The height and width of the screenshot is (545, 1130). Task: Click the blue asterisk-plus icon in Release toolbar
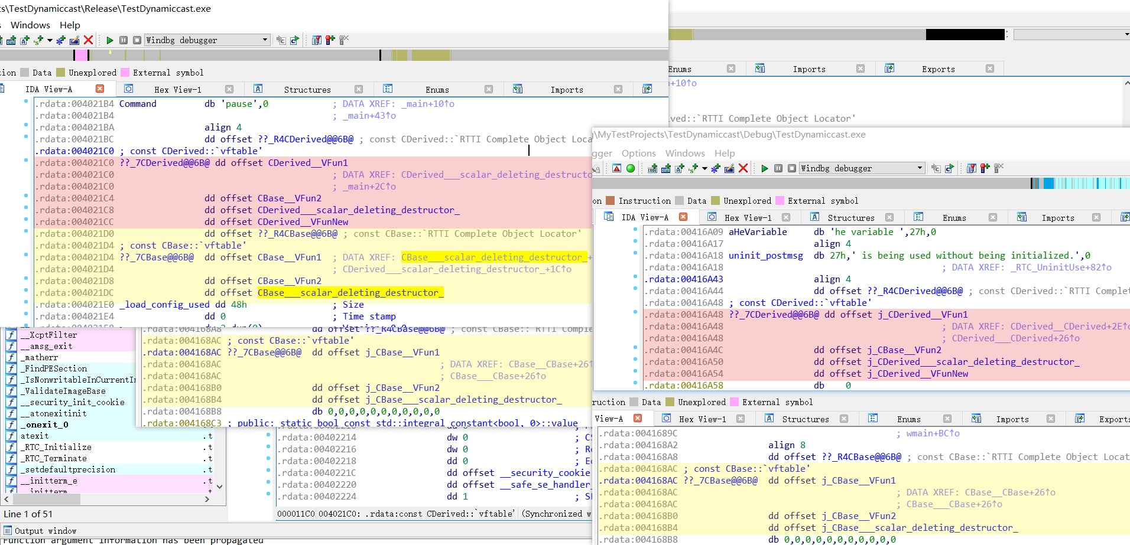pos(61,40)
